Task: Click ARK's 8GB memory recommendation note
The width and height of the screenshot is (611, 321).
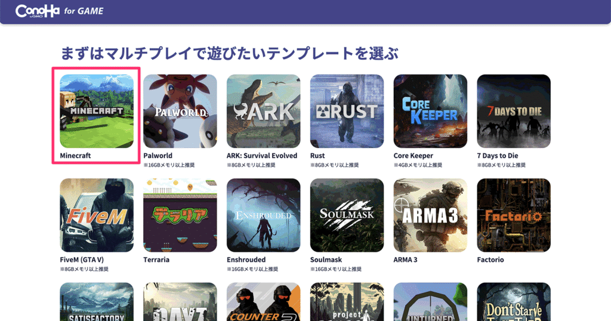Action: [x=251, y=165]
